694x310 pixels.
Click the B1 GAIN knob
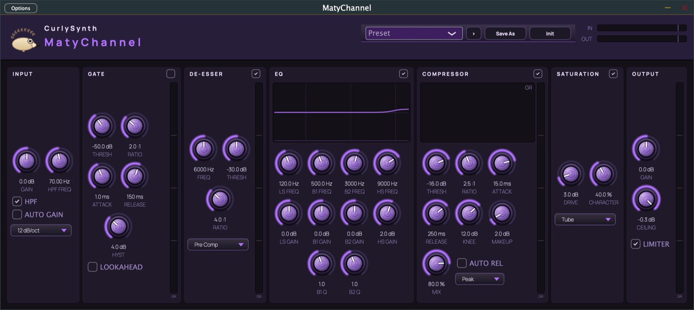coord(321,213)
